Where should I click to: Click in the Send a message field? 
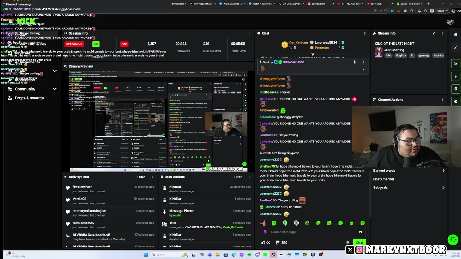pyautogui.click(x=313, y=232)
